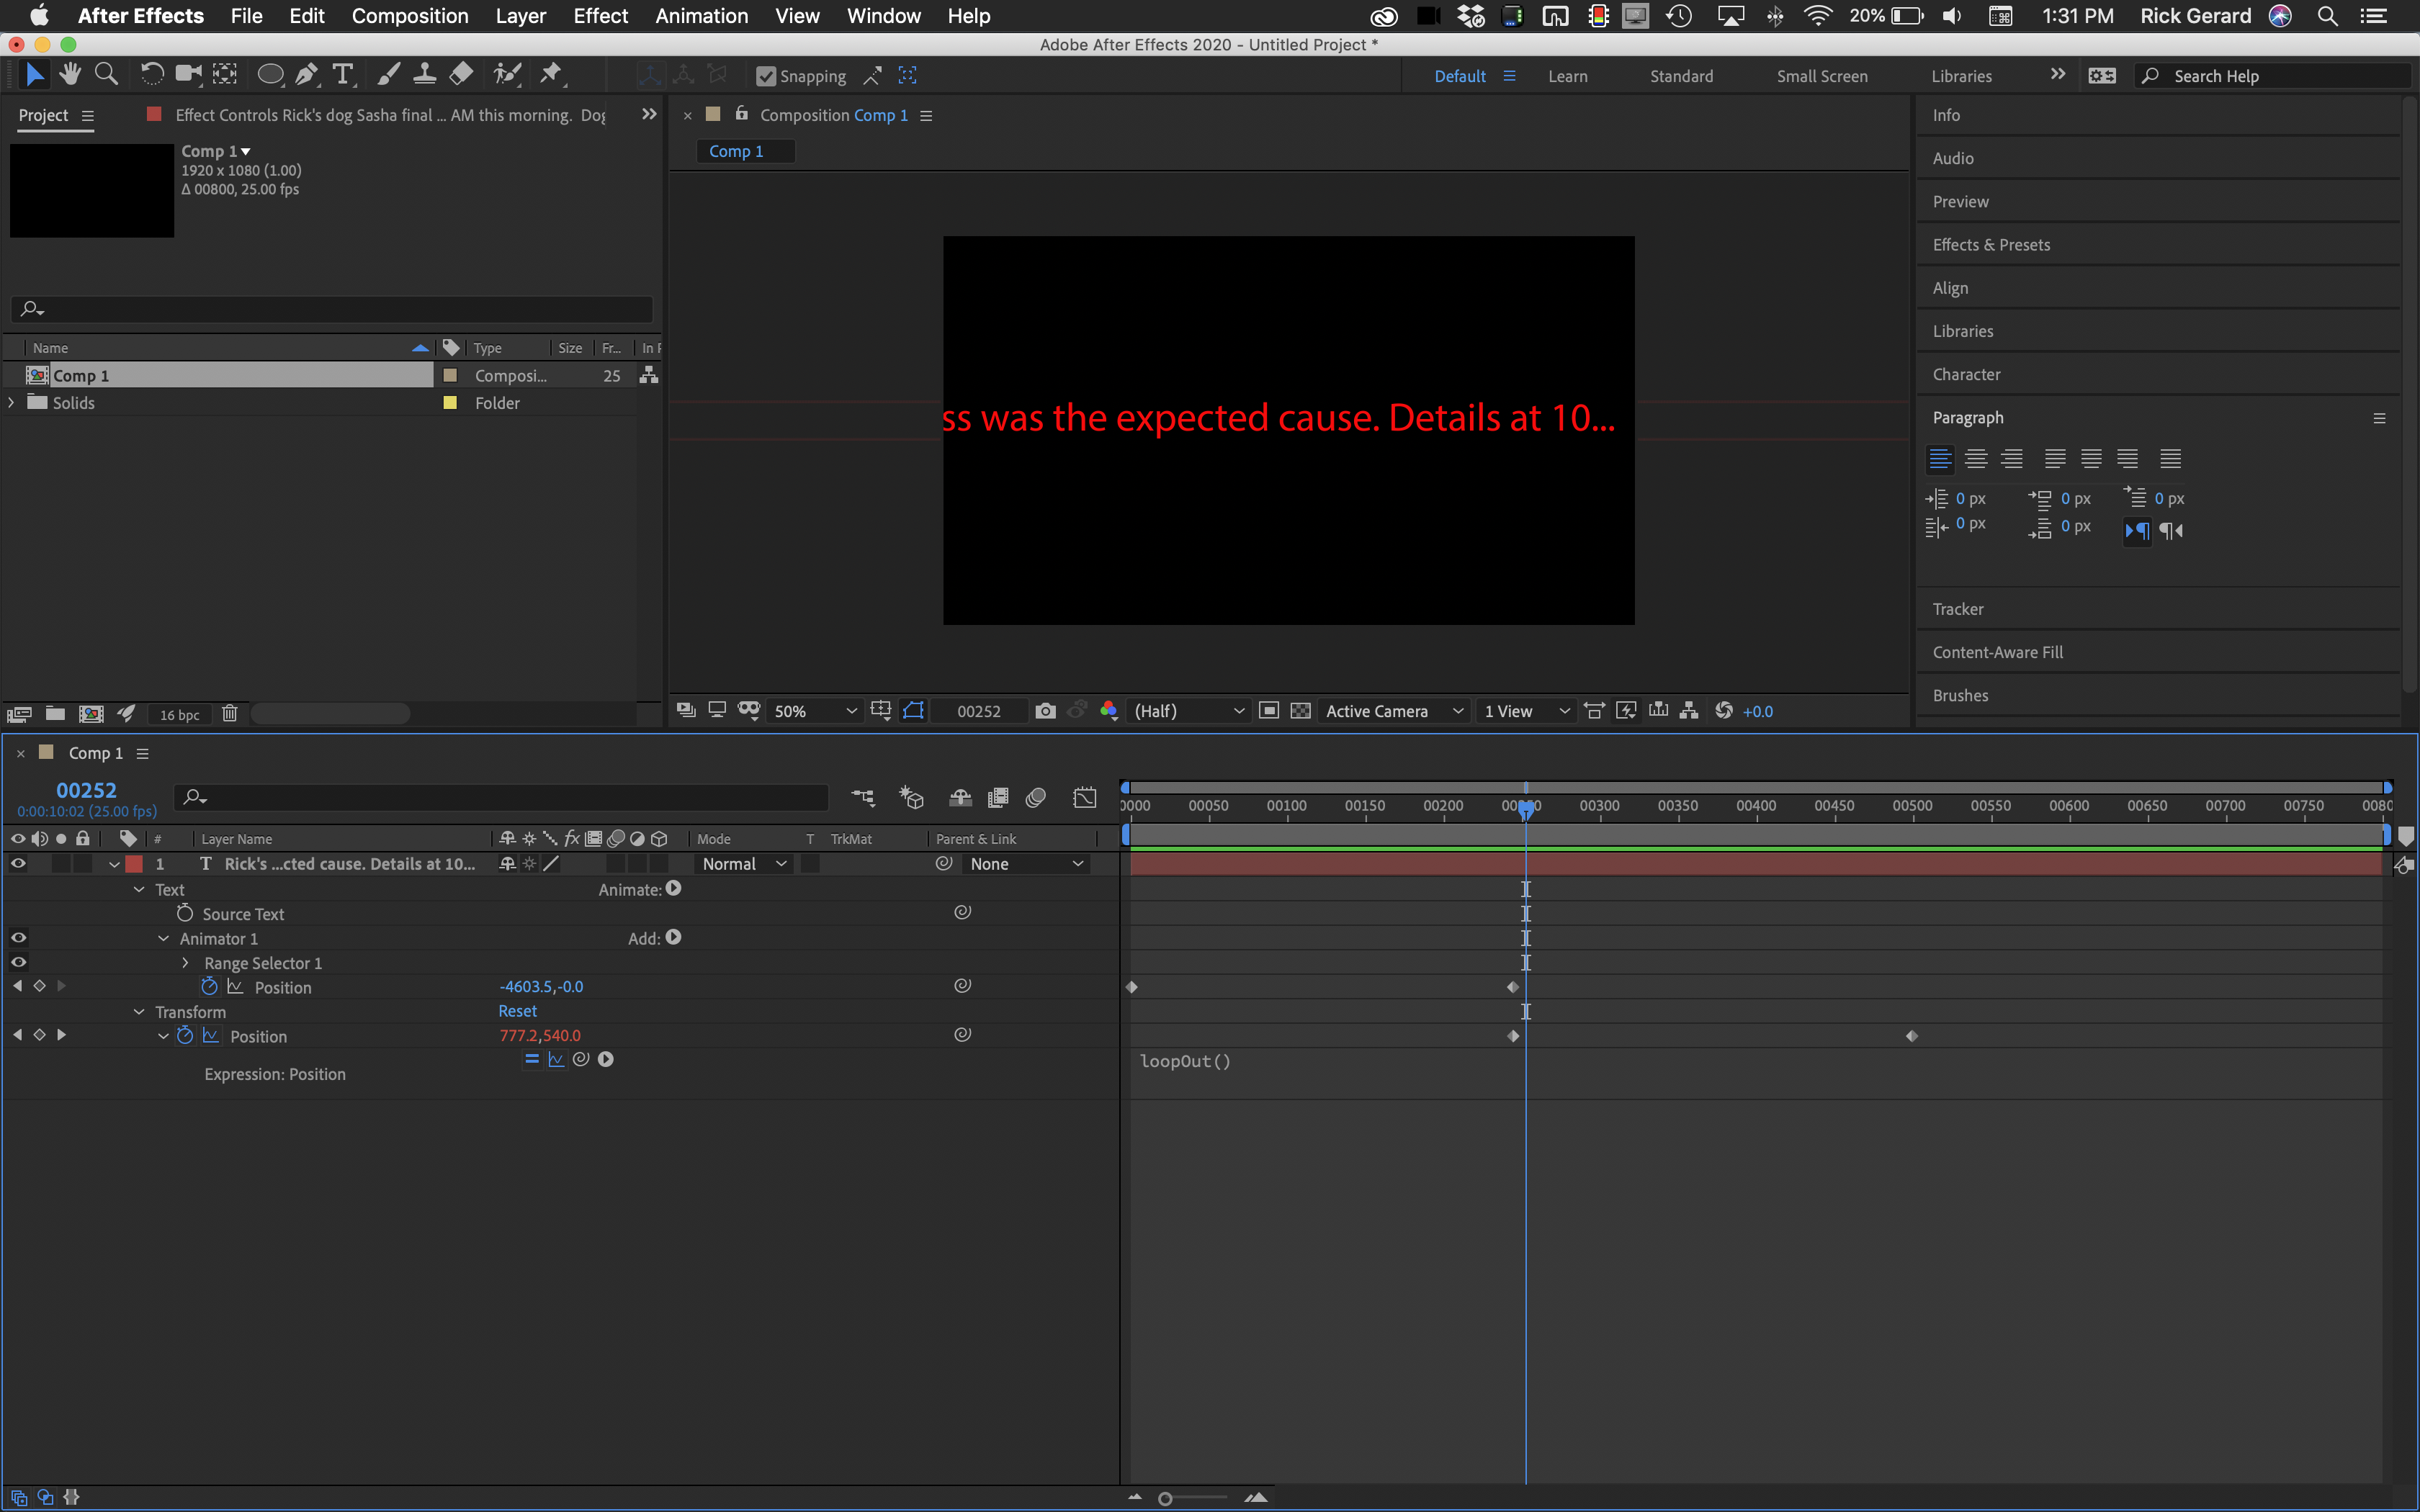Center align text in Paragraph panel
Viewport: 2420px width, 1512px height.
coord(1975,459)
